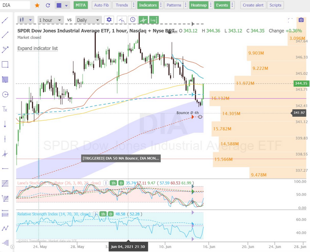Open Relative Strength Index three-dot options

click(x=95, y=214)
